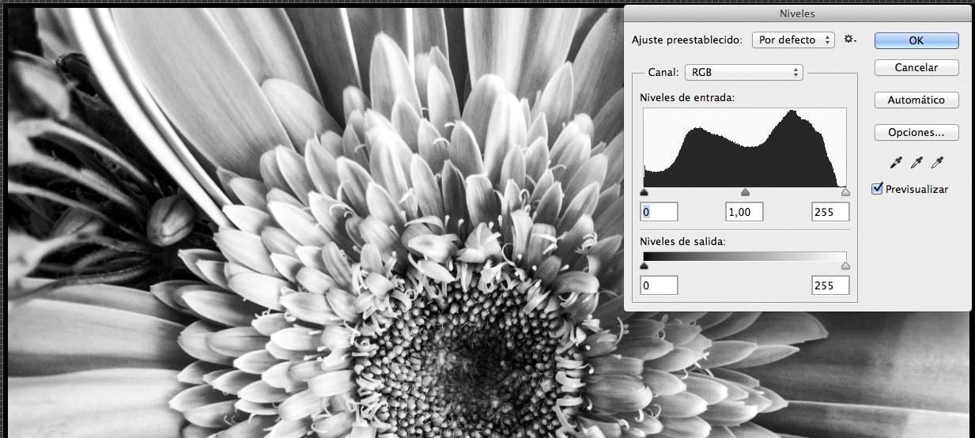975x438 pixels.
Task: Click the levels histogram graph
Action: click(x=745, y=147)
